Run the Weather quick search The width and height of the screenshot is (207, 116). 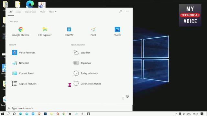pyautogui.click(x=82, y=53)
